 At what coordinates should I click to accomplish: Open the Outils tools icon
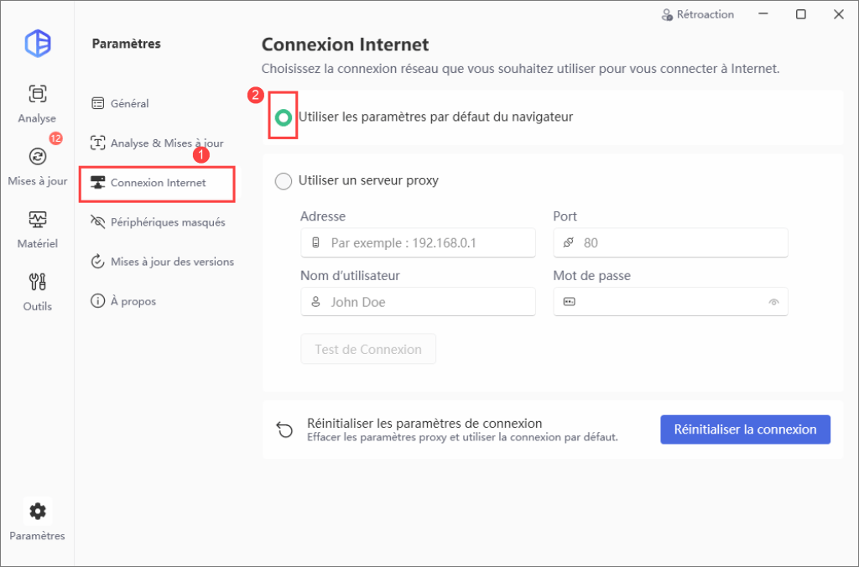point(37,282)
